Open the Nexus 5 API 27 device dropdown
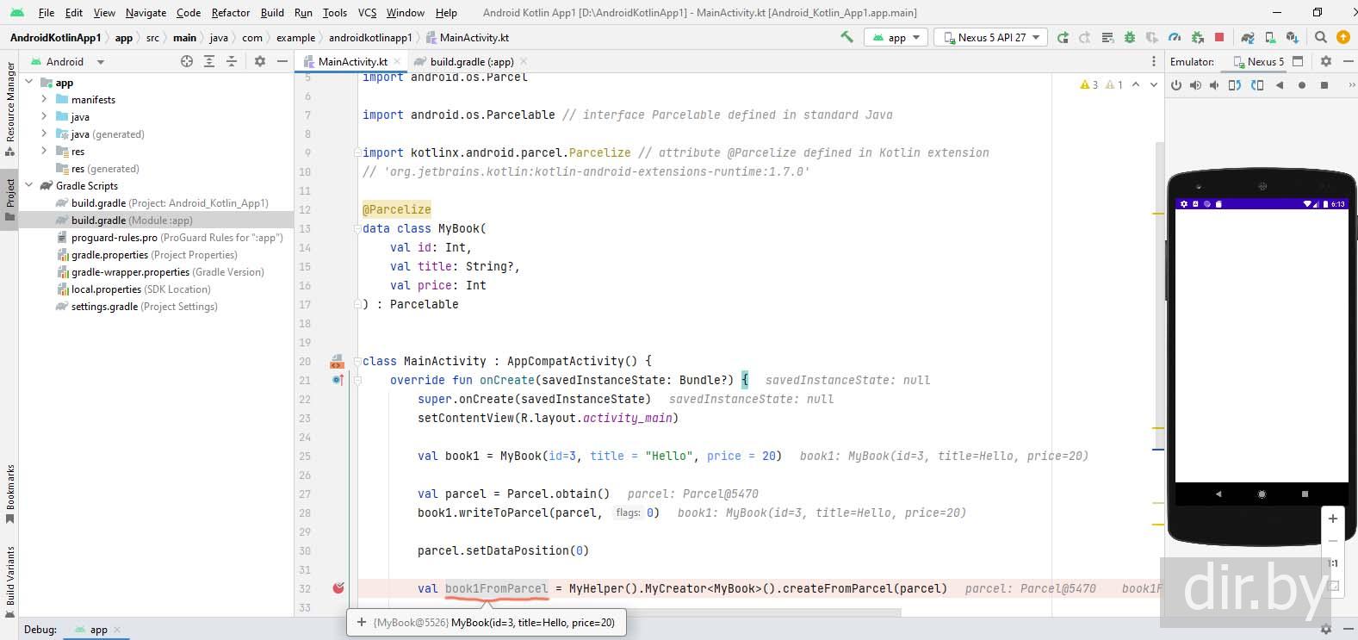Image resolution: width=1358 pixels, height=640 pixels. pos(992,37)
